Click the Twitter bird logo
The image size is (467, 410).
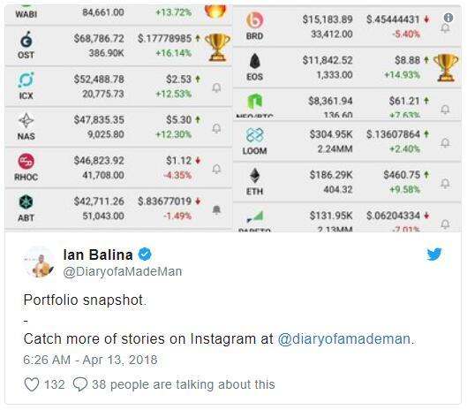434,254
